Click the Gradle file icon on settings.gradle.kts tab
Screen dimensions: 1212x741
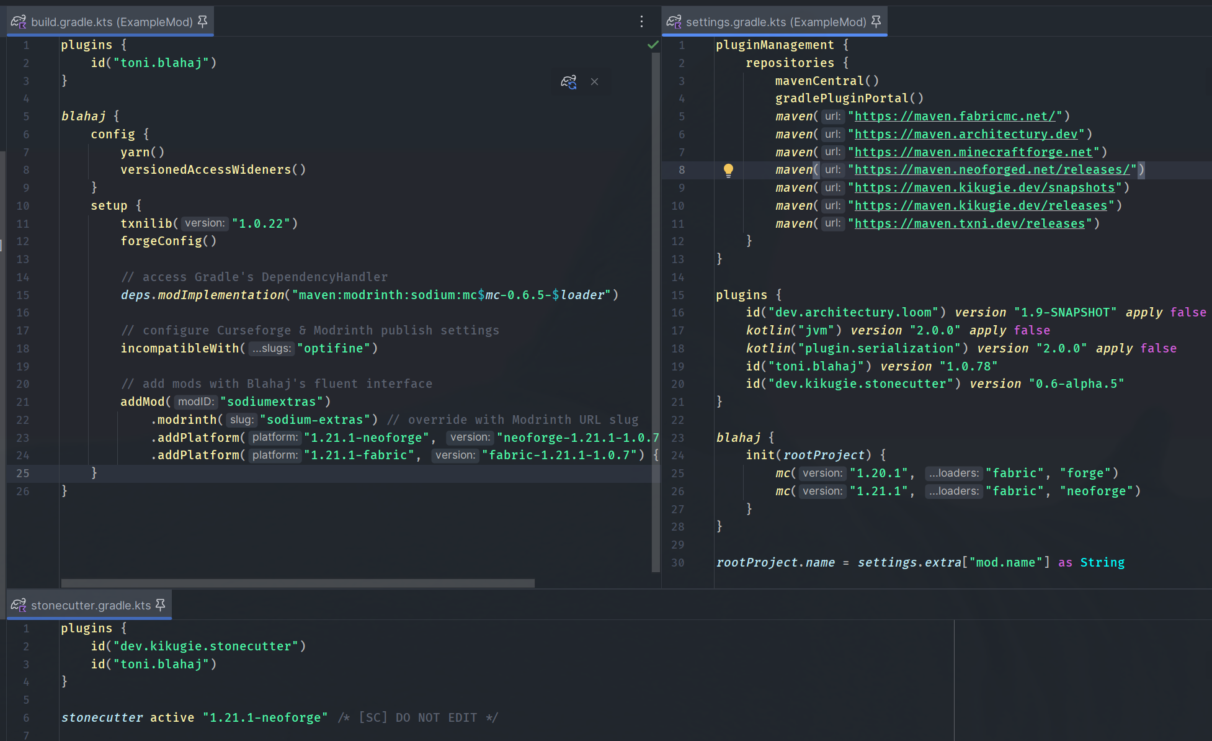click(674, 22)
